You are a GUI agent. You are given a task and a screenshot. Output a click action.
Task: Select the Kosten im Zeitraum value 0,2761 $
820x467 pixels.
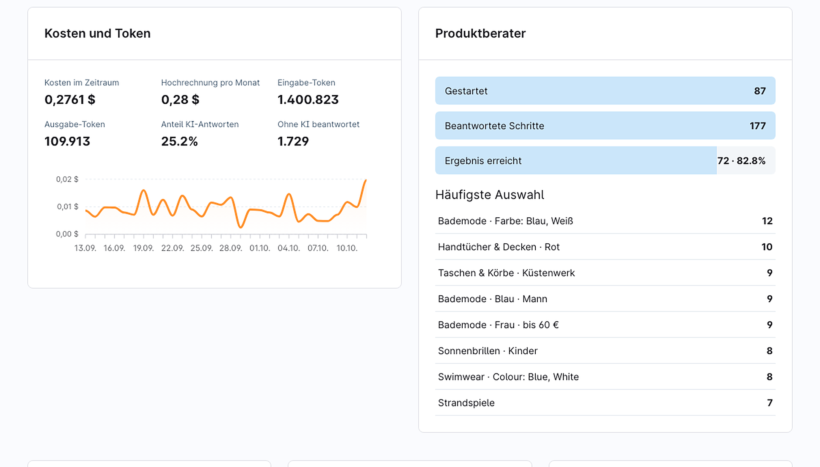(70, 99)
